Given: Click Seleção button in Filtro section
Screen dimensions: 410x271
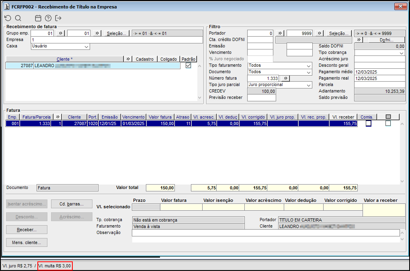Looking at the screenshot, I should pos(339,33).
